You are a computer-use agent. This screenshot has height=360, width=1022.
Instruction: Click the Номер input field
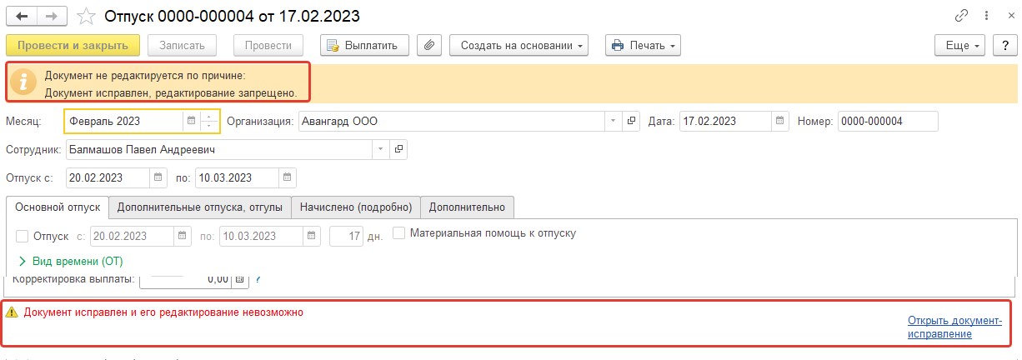click(x=888, y=122)
